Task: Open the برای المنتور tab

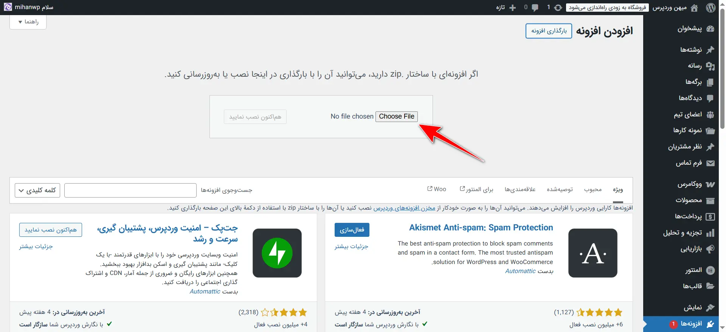Action: tap(476, 190)
